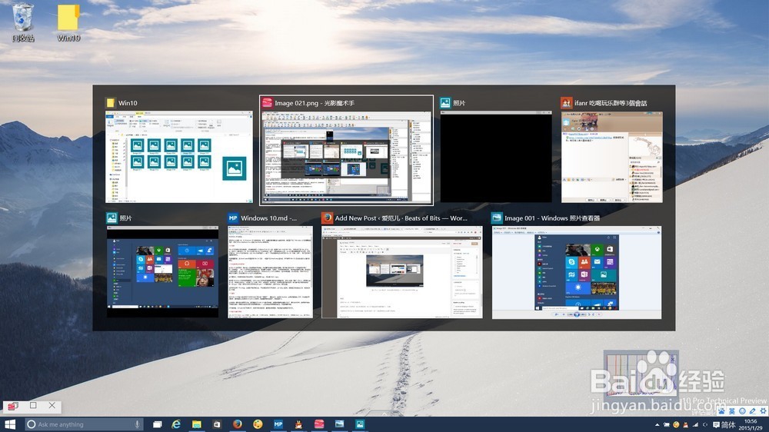This screenshot has width=769, height=432.
Task: Click the red app icon in the small floating window
Action: [x=13, y=406]
